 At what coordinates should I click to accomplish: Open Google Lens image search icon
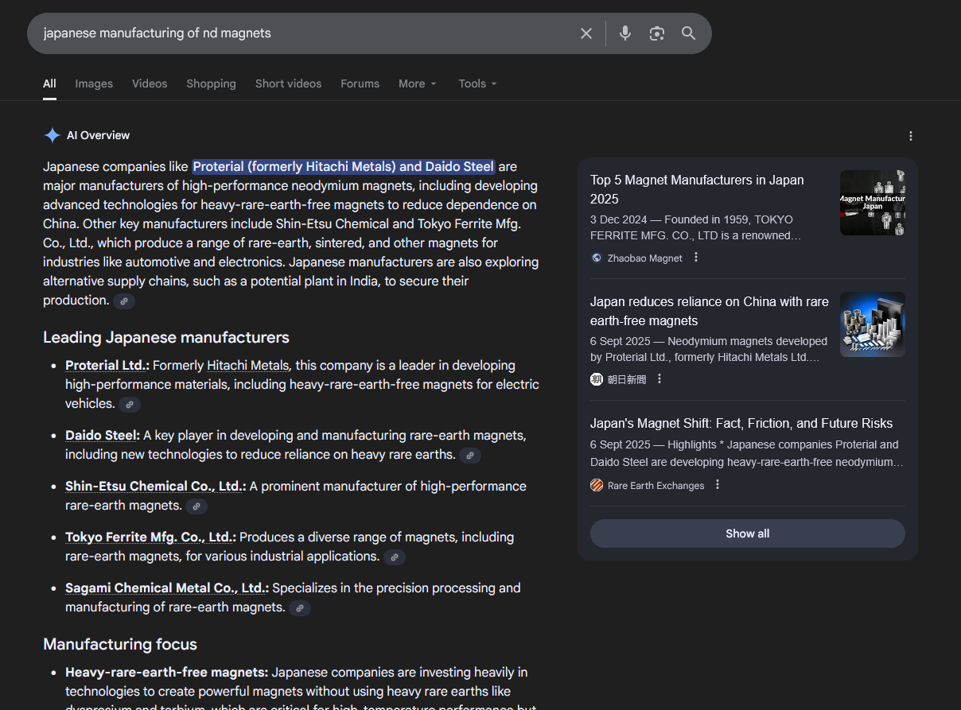pyautogui.click(x=656, y=33)
